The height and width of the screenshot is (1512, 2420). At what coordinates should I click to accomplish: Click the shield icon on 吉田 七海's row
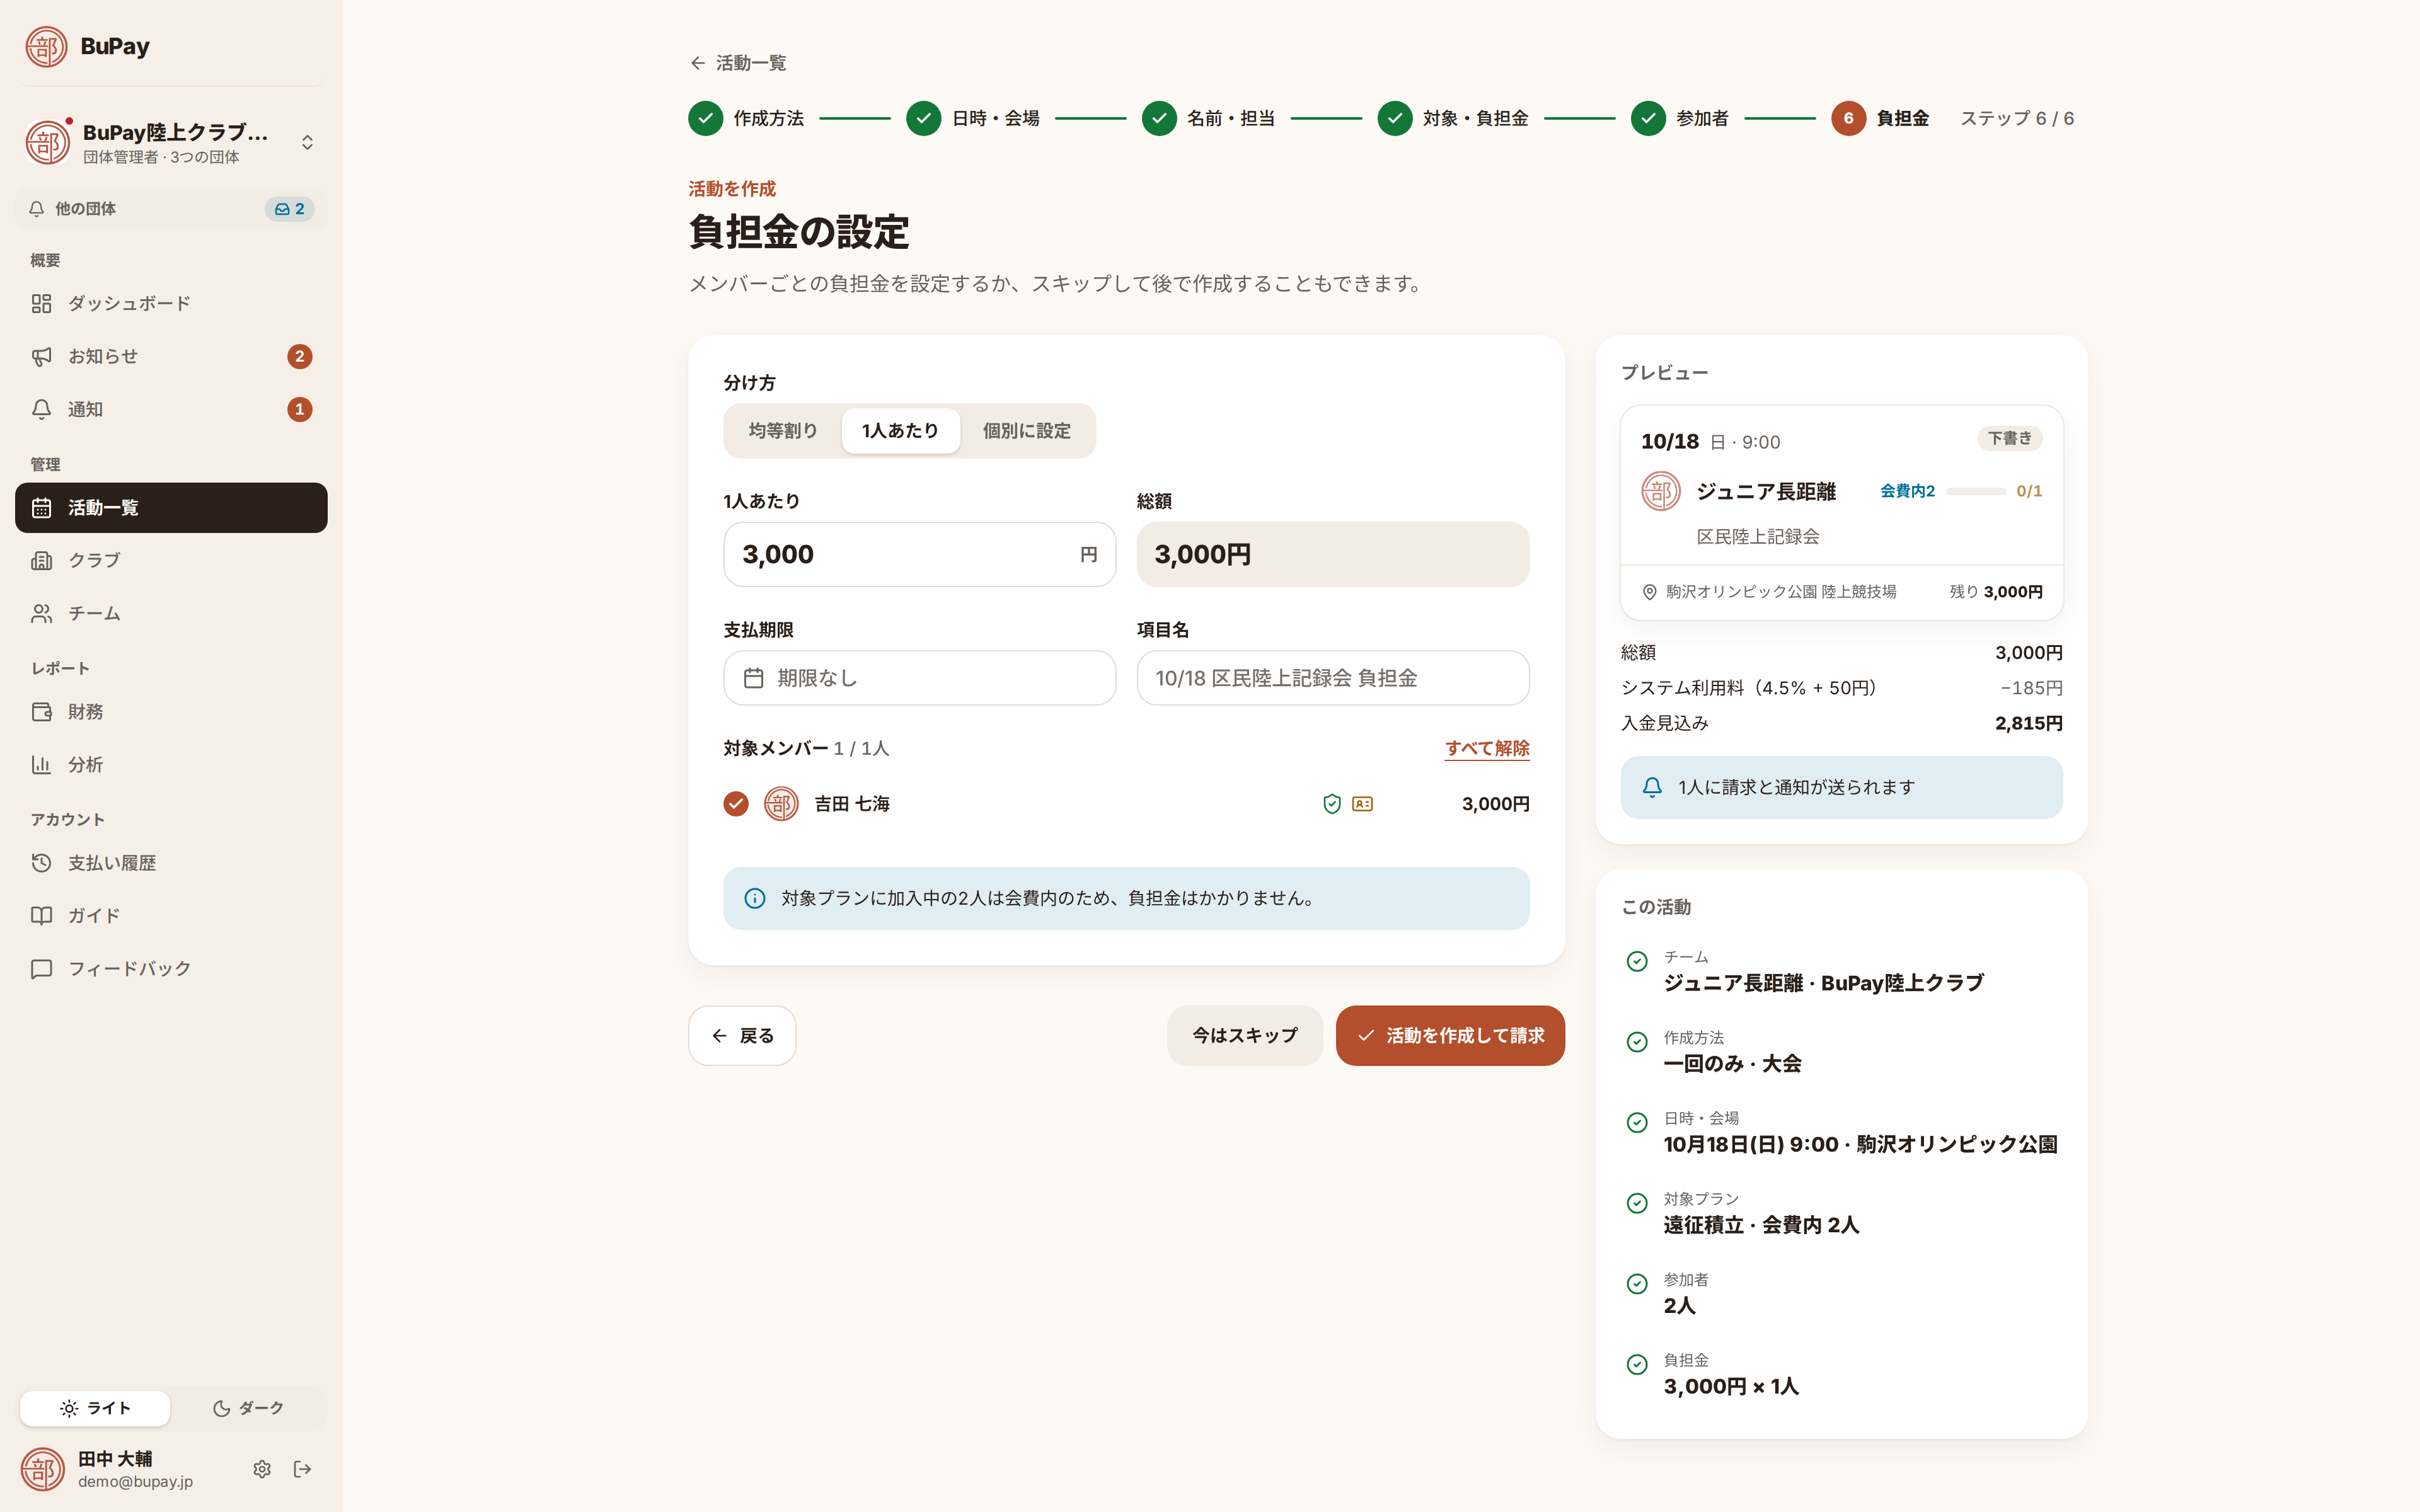click(x=1332, y=804)
